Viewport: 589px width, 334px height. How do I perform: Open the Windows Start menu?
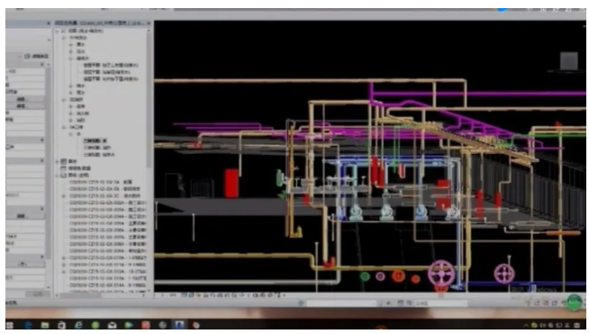click(x=9, y=325)
